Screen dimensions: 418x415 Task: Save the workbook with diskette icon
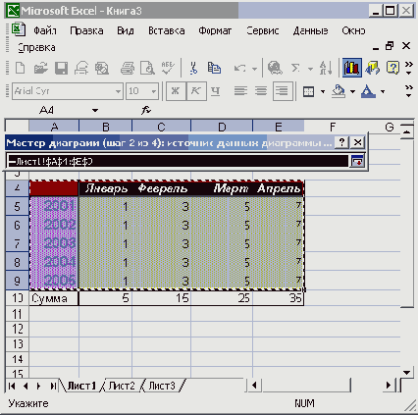click(x=61, y=68)
